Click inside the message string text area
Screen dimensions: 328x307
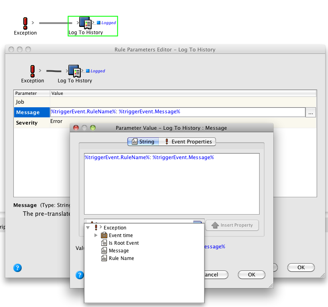pyautogui.click(x=172, y=185)
